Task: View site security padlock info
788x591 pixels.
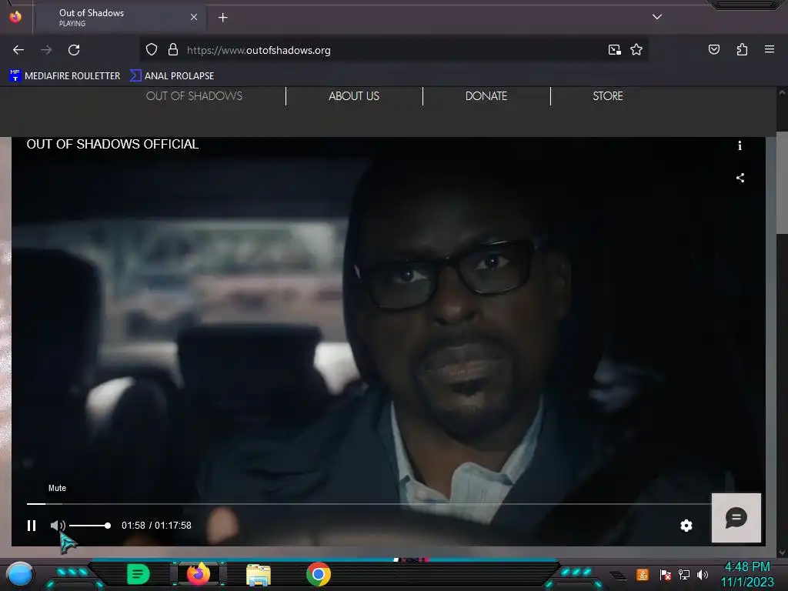Action: [173, 50]
